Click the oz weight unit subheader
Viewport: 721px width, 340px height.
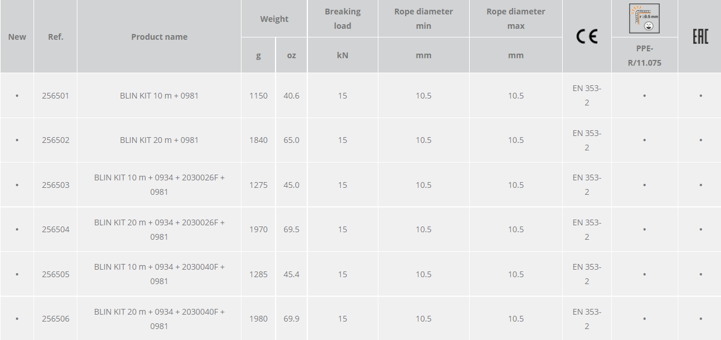[291, 55]
